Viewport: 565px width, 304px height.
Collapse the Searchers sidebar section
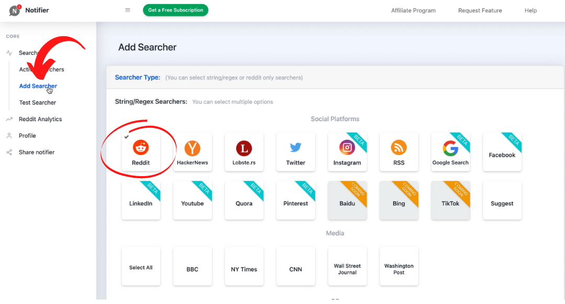pos(26,53)
